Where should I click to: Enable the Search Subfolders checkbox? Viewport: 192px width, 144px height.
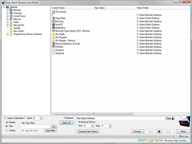click(5, 118)
